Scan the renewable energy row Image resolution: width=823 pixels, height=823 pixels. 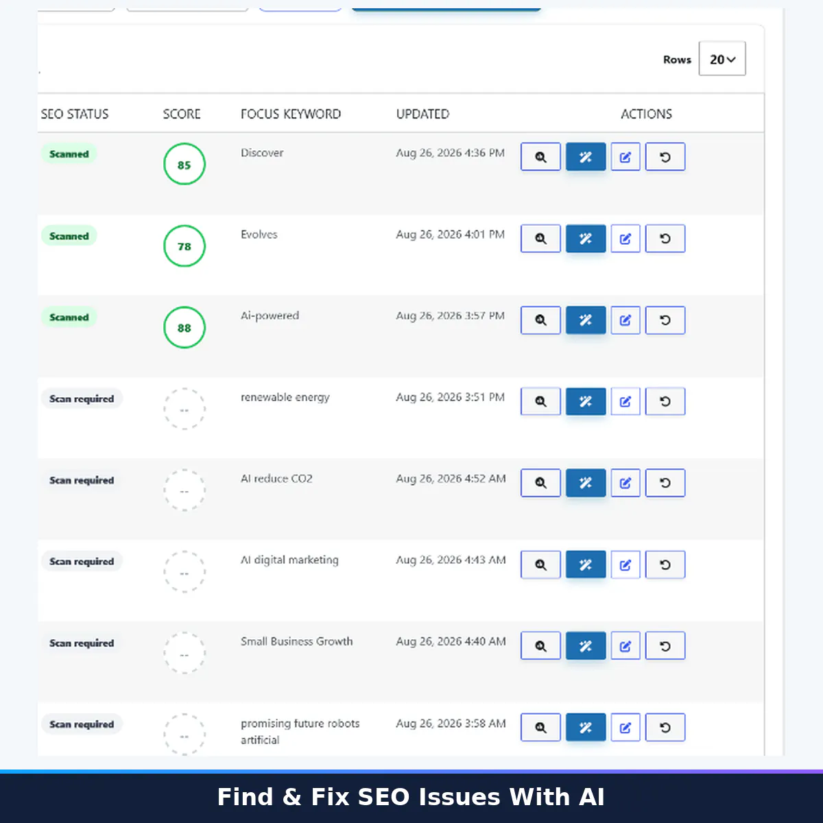540,401
